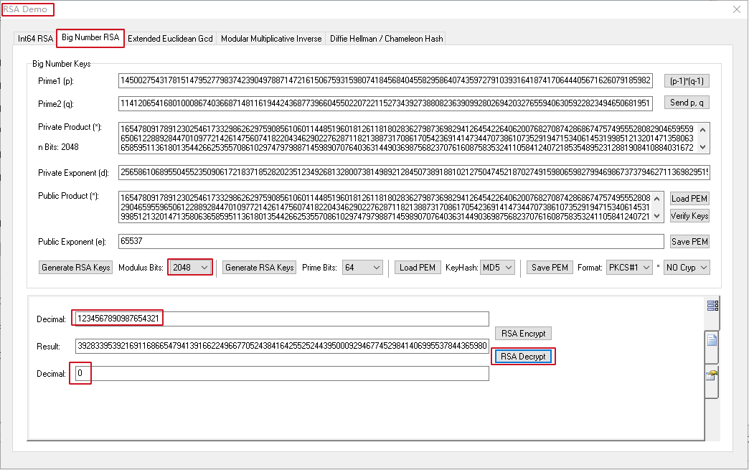This screenshot has height=470, width=749.
Task: Click the Public Exponent (e) field
Action: click(391, 242)
